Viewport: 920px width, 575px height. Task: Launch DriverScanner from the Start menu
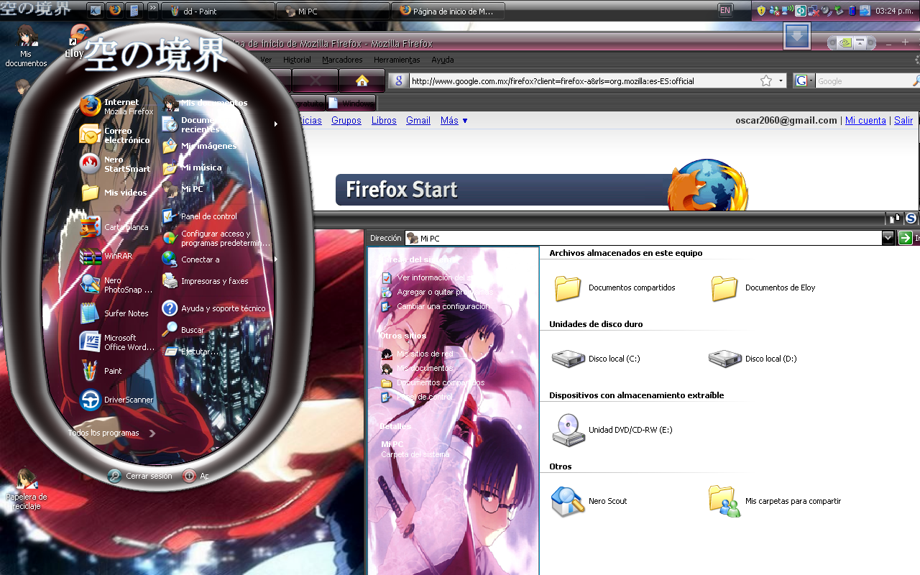116,400
